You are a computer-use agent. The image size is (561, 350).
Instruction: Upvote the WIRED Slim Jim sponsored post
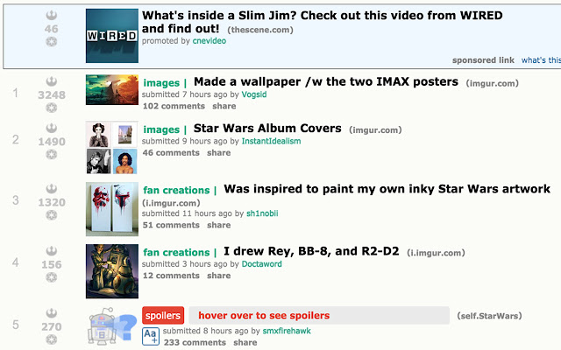52,16
